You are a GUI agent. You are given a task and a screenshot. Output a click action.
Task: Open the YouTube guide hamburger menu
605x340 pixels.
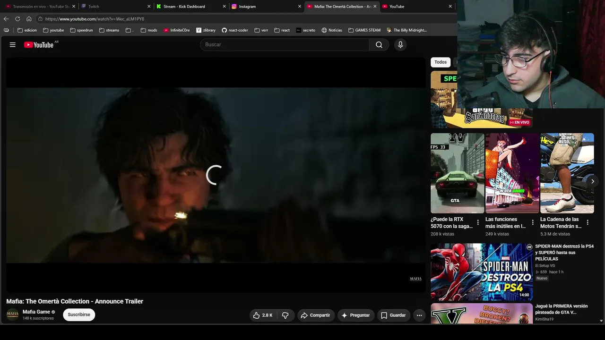[13, 45]
